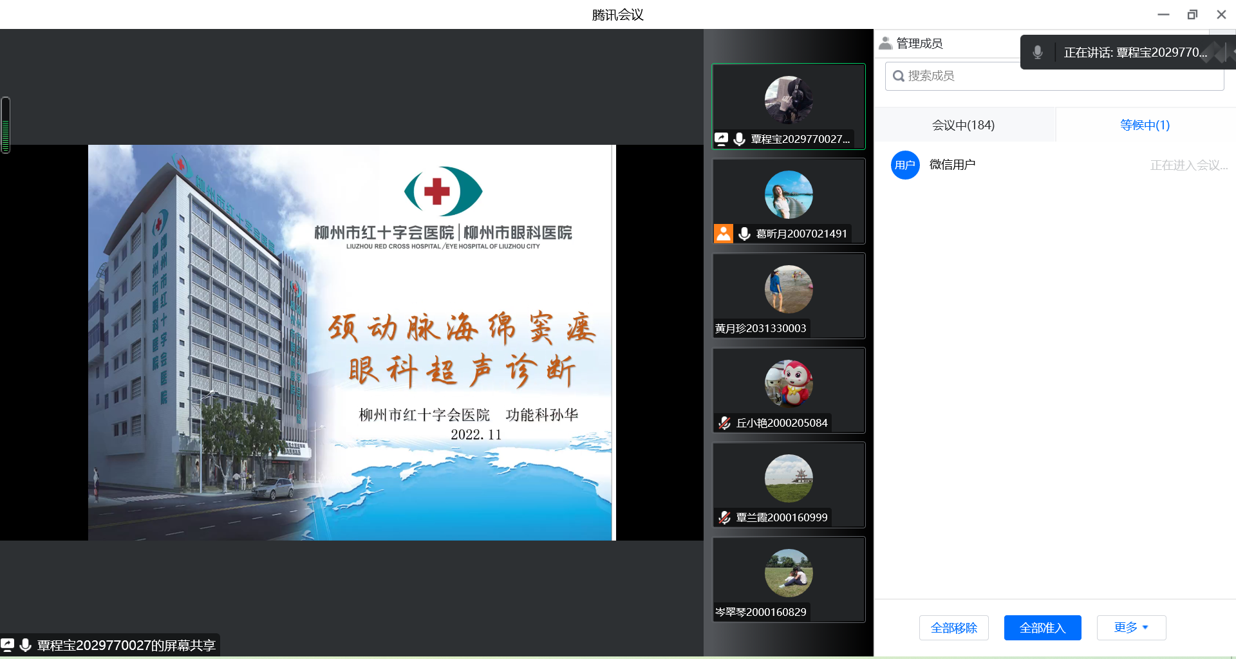Click the 全部移除 button
This screenshot has height=659, width=1236.
point(954,627)
